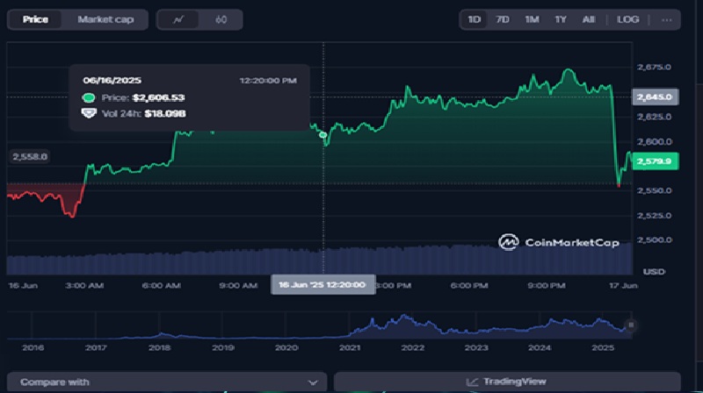This screenshot has width=703, height=393.
Task: Switch to the Market cap tab
Action: [x=105, y=19]
